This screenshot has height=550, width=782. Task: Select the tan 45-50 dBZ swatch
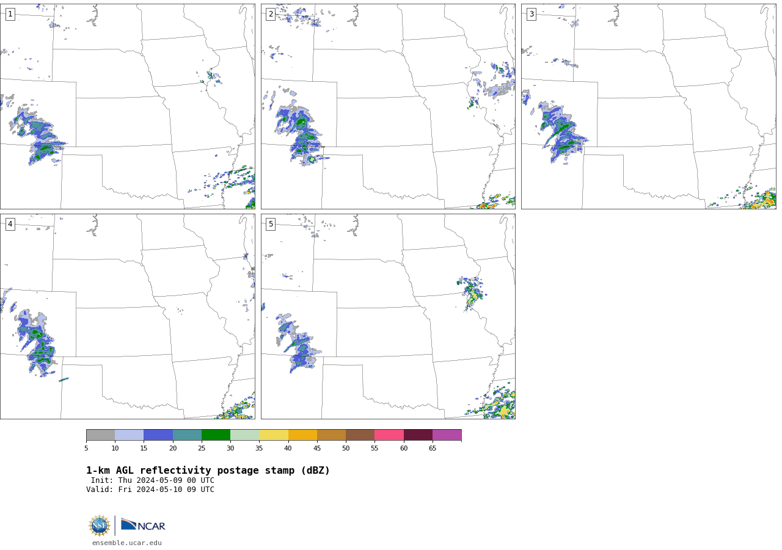coord(331,435)
